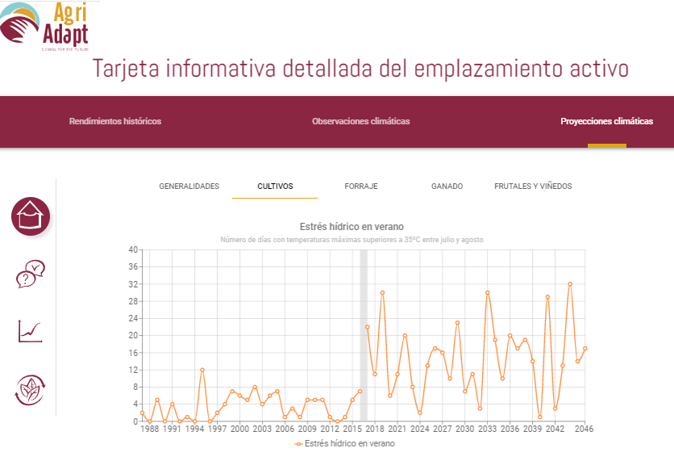The width and height of the screenshot is (674, 461).
Task: Open the question and answer bubbles icon
Action: [30, 275]
